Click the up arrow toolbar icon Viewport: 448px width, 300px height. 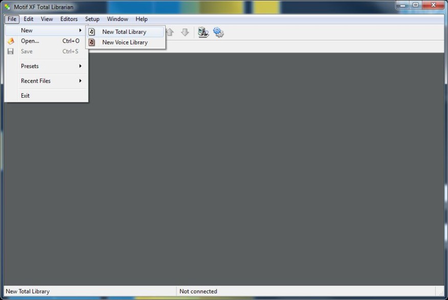(x=170, y=32)
